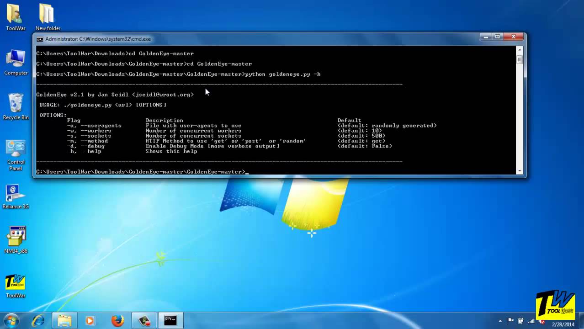
Task: Open the ToolWar user folder on desktop
Action: click(16, 17)
